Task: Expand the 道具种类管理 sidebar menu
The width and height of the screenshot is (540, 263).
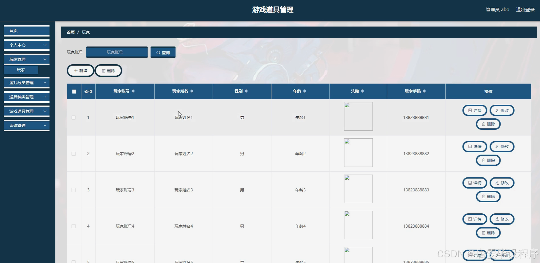Action: 27,97
